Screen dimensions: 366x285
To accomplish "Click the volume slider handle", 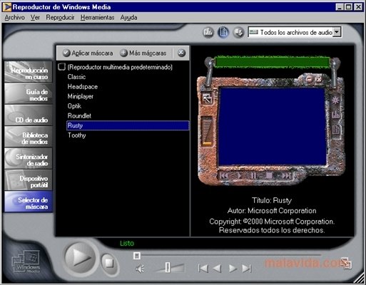I will click(168, 267).
